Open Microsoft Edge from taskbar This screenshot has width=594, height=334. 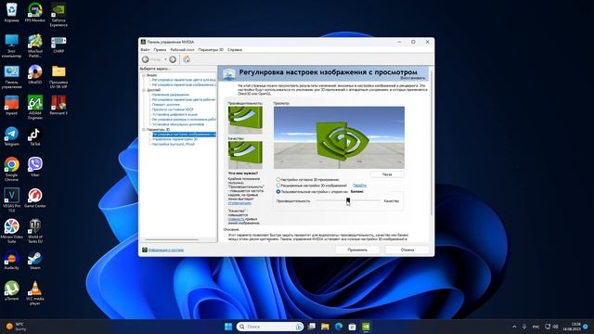point(339,327)
